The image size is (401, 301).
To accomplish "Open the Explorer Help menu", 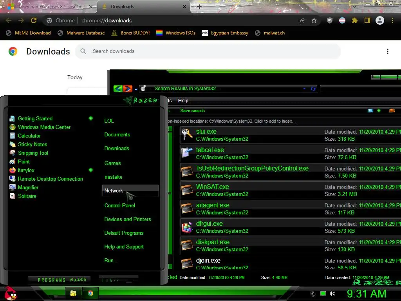I will (x=183, y=101).
